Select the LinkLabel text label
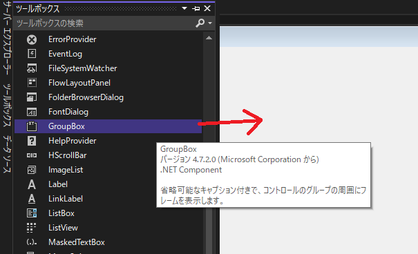This screenshot has width=418, height=254. click(66, 199)
